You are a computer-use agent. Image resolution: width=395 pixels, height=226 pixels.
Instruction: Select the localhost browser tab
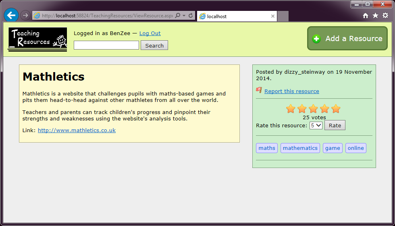pos(237,16)
